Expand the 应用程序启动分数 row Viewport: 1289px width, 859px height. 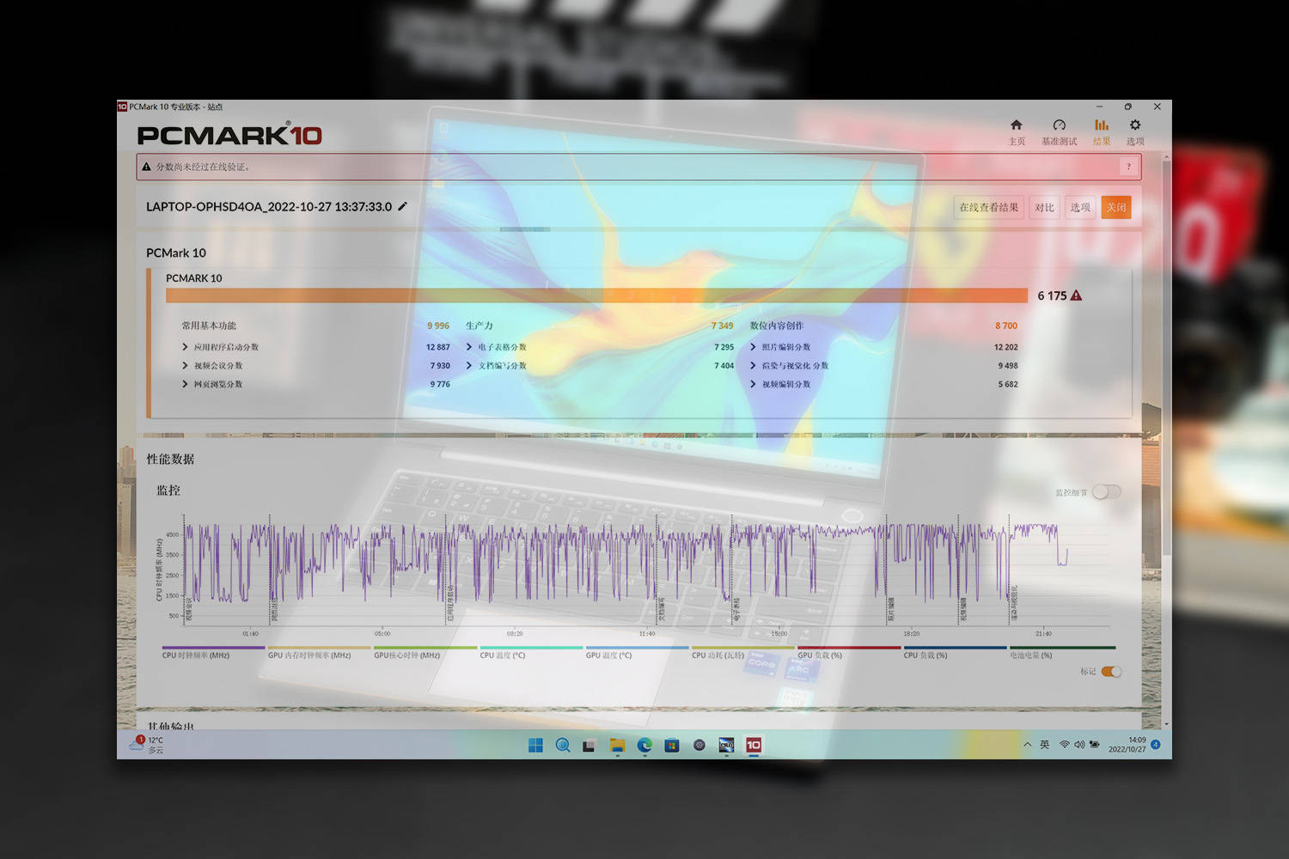[185, 347]
